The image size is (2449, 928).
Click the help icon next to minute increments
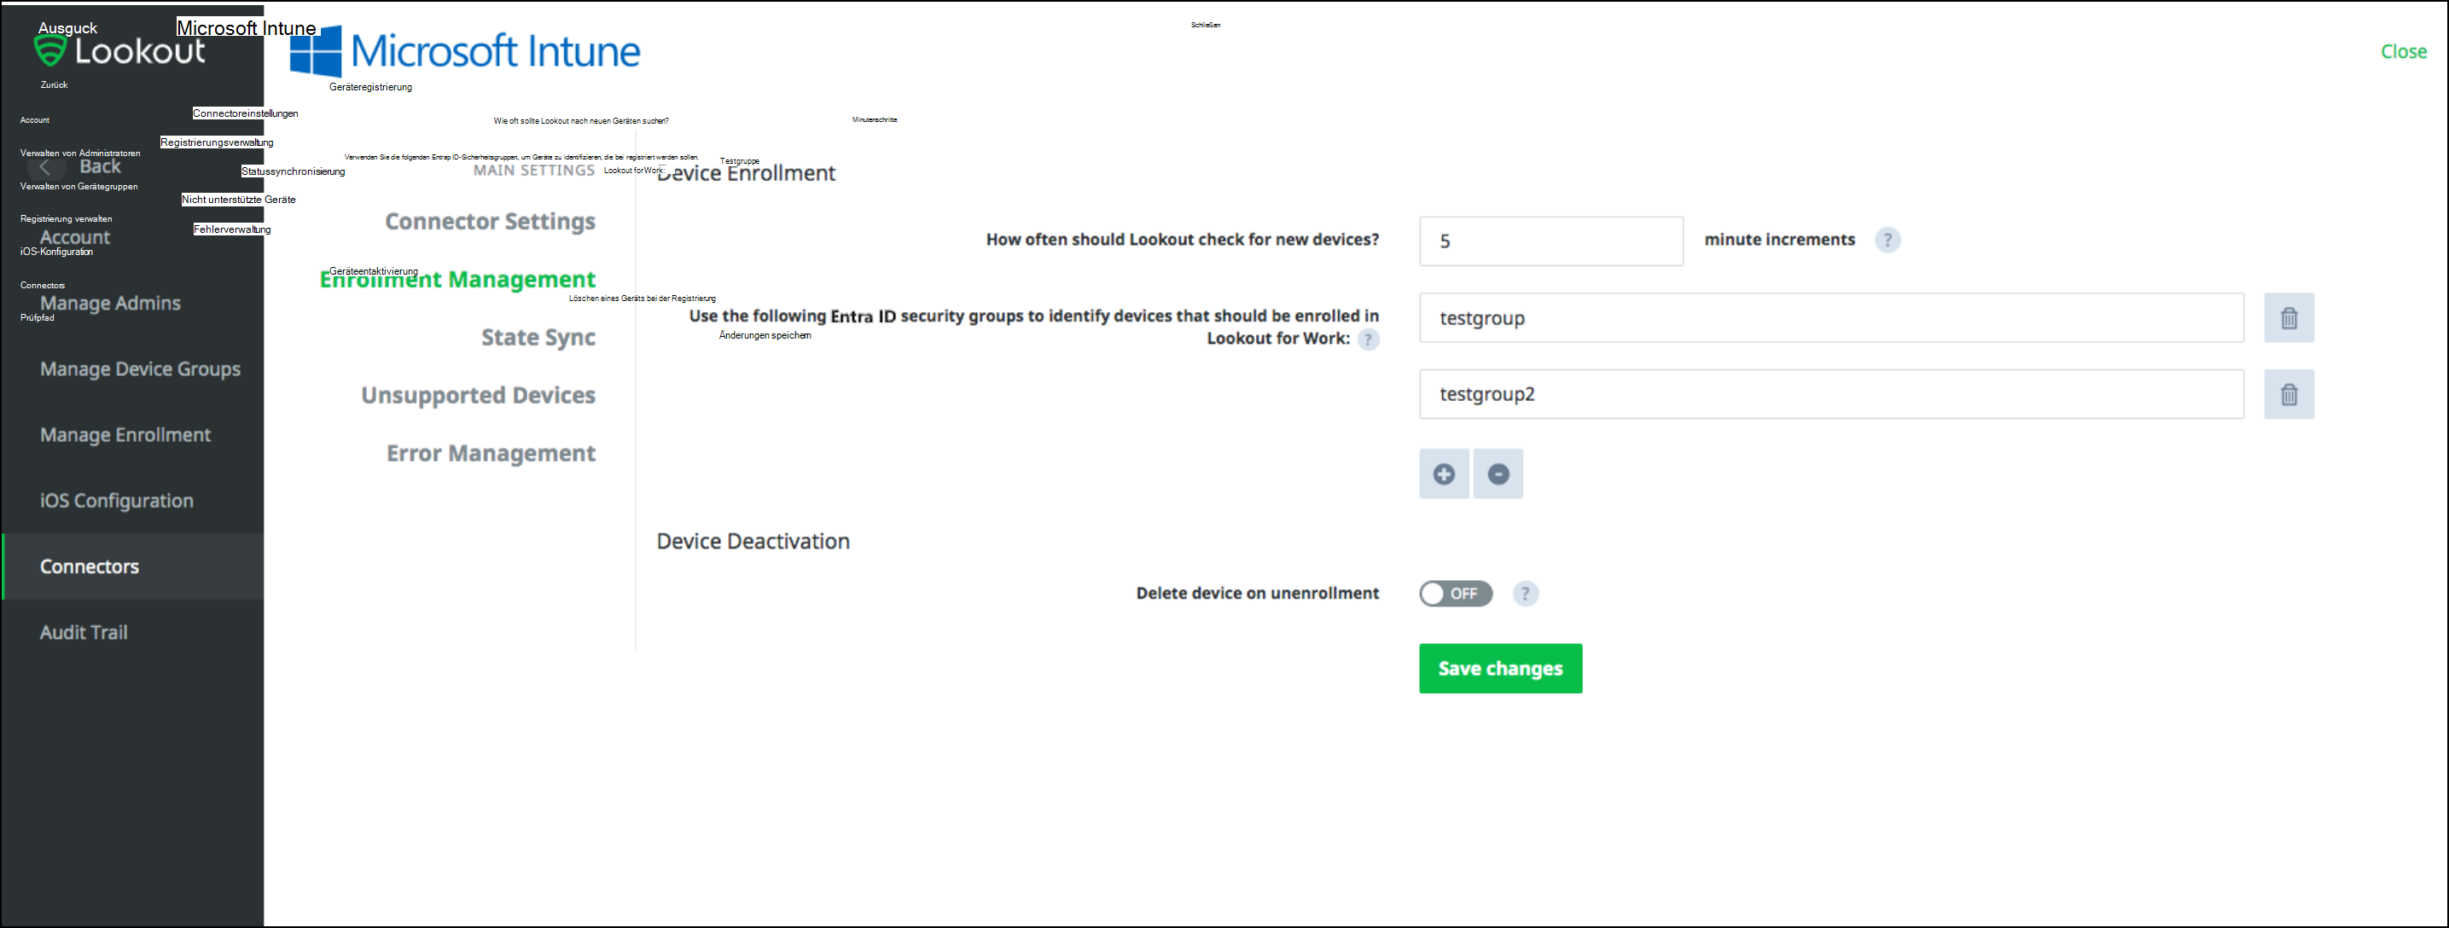point(1892,239)
